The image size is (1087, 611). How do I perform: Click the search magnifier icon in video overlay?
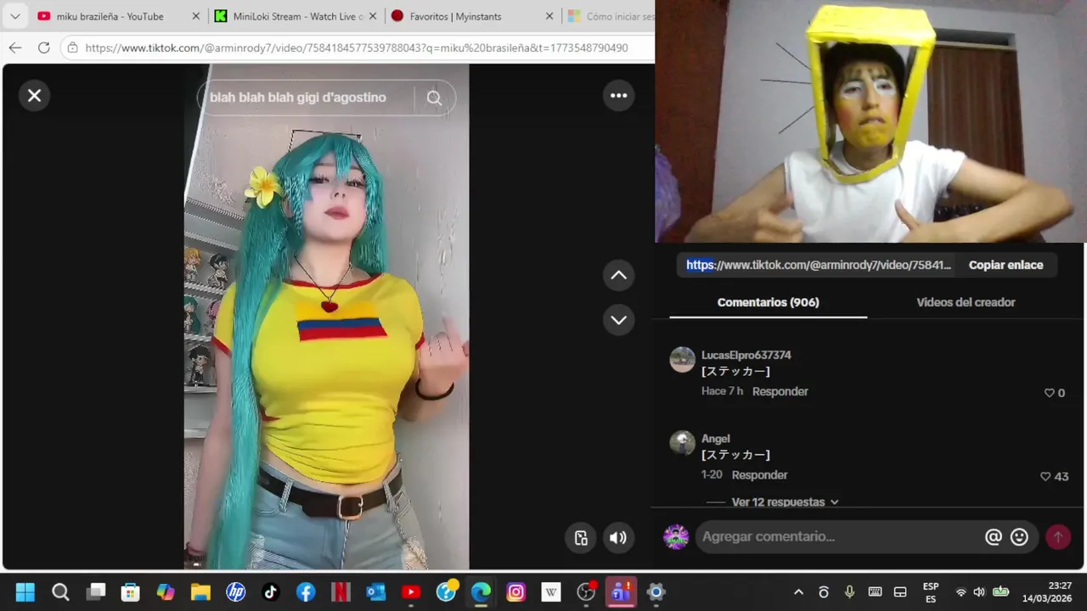coord(434,98)
